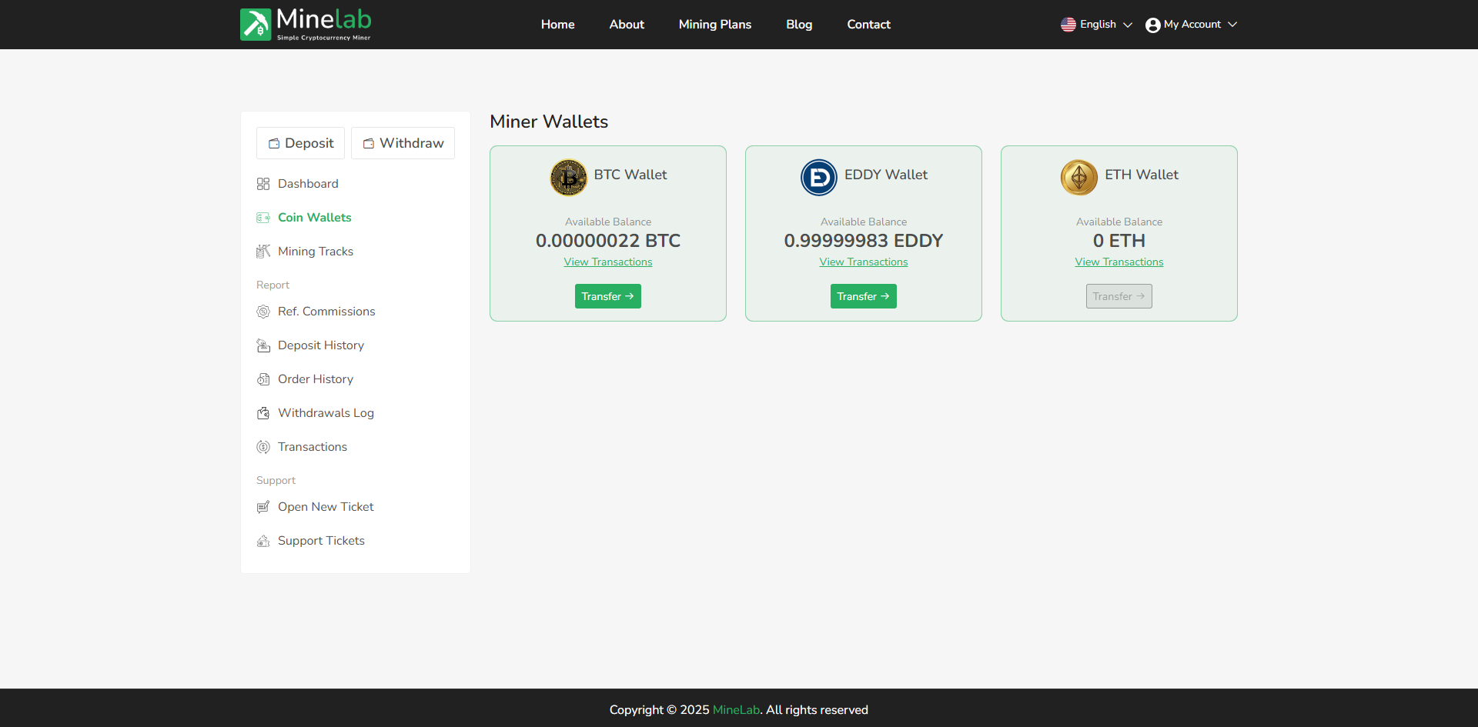The height and width of the screenshot is (727, 1478).
Task: Open Support Tickets from the sidebar
Action: click(x=321, y=540)
